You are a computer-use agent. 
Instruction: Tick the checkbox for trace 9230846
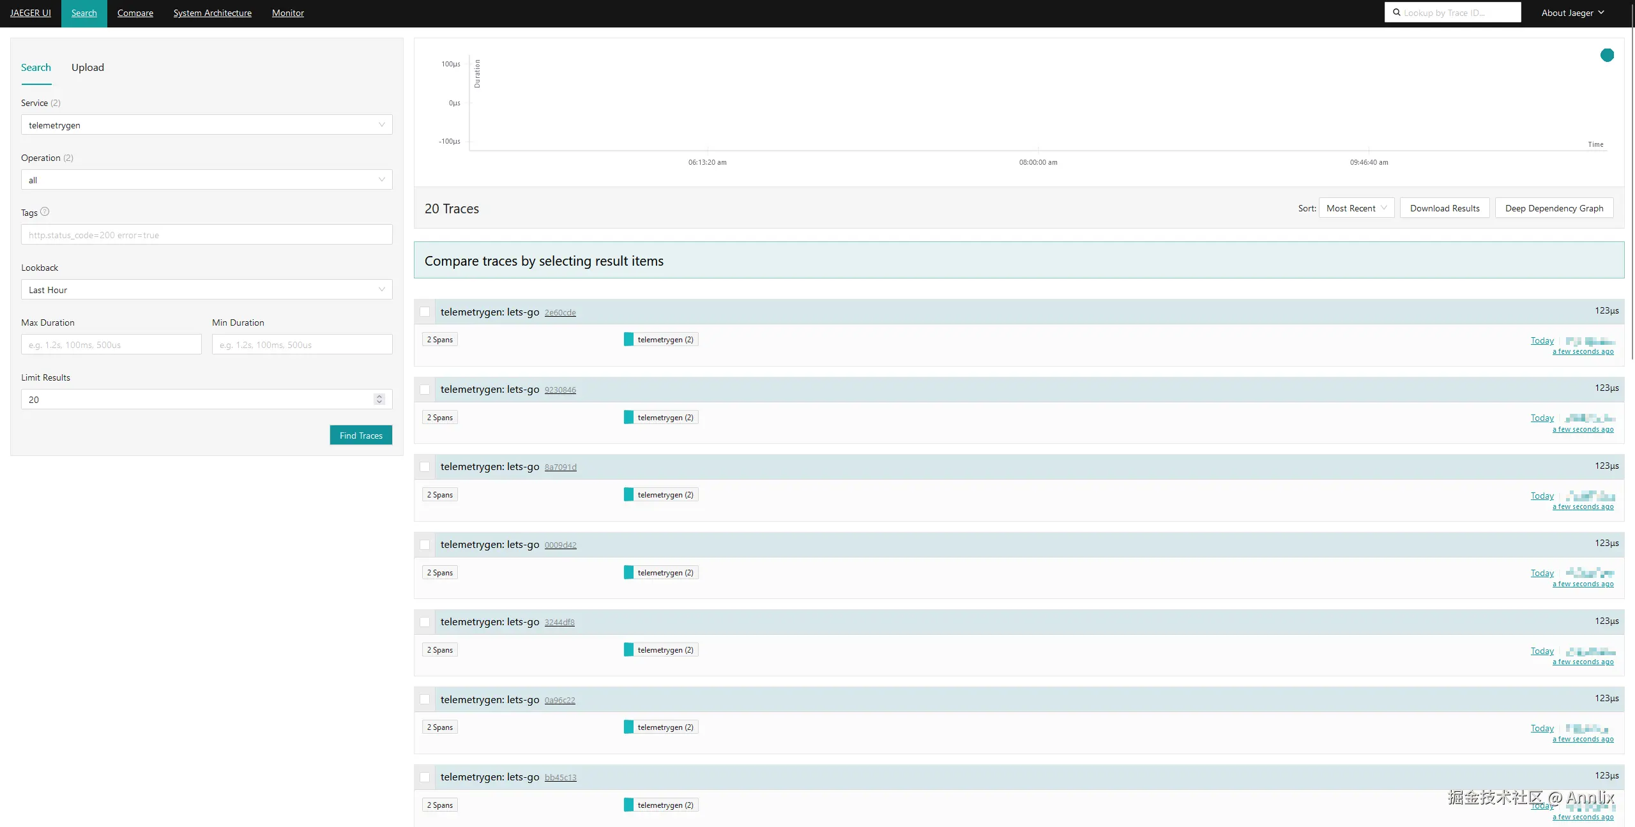[425, 390]
